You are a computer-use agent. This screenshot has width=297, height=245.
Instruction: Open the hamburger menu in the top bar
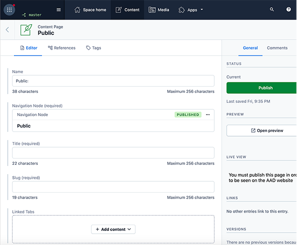[x=59, y=10]
